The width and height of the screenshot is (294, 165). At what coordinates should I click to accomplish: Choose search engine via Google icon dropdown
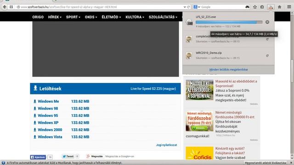[197, 7]
